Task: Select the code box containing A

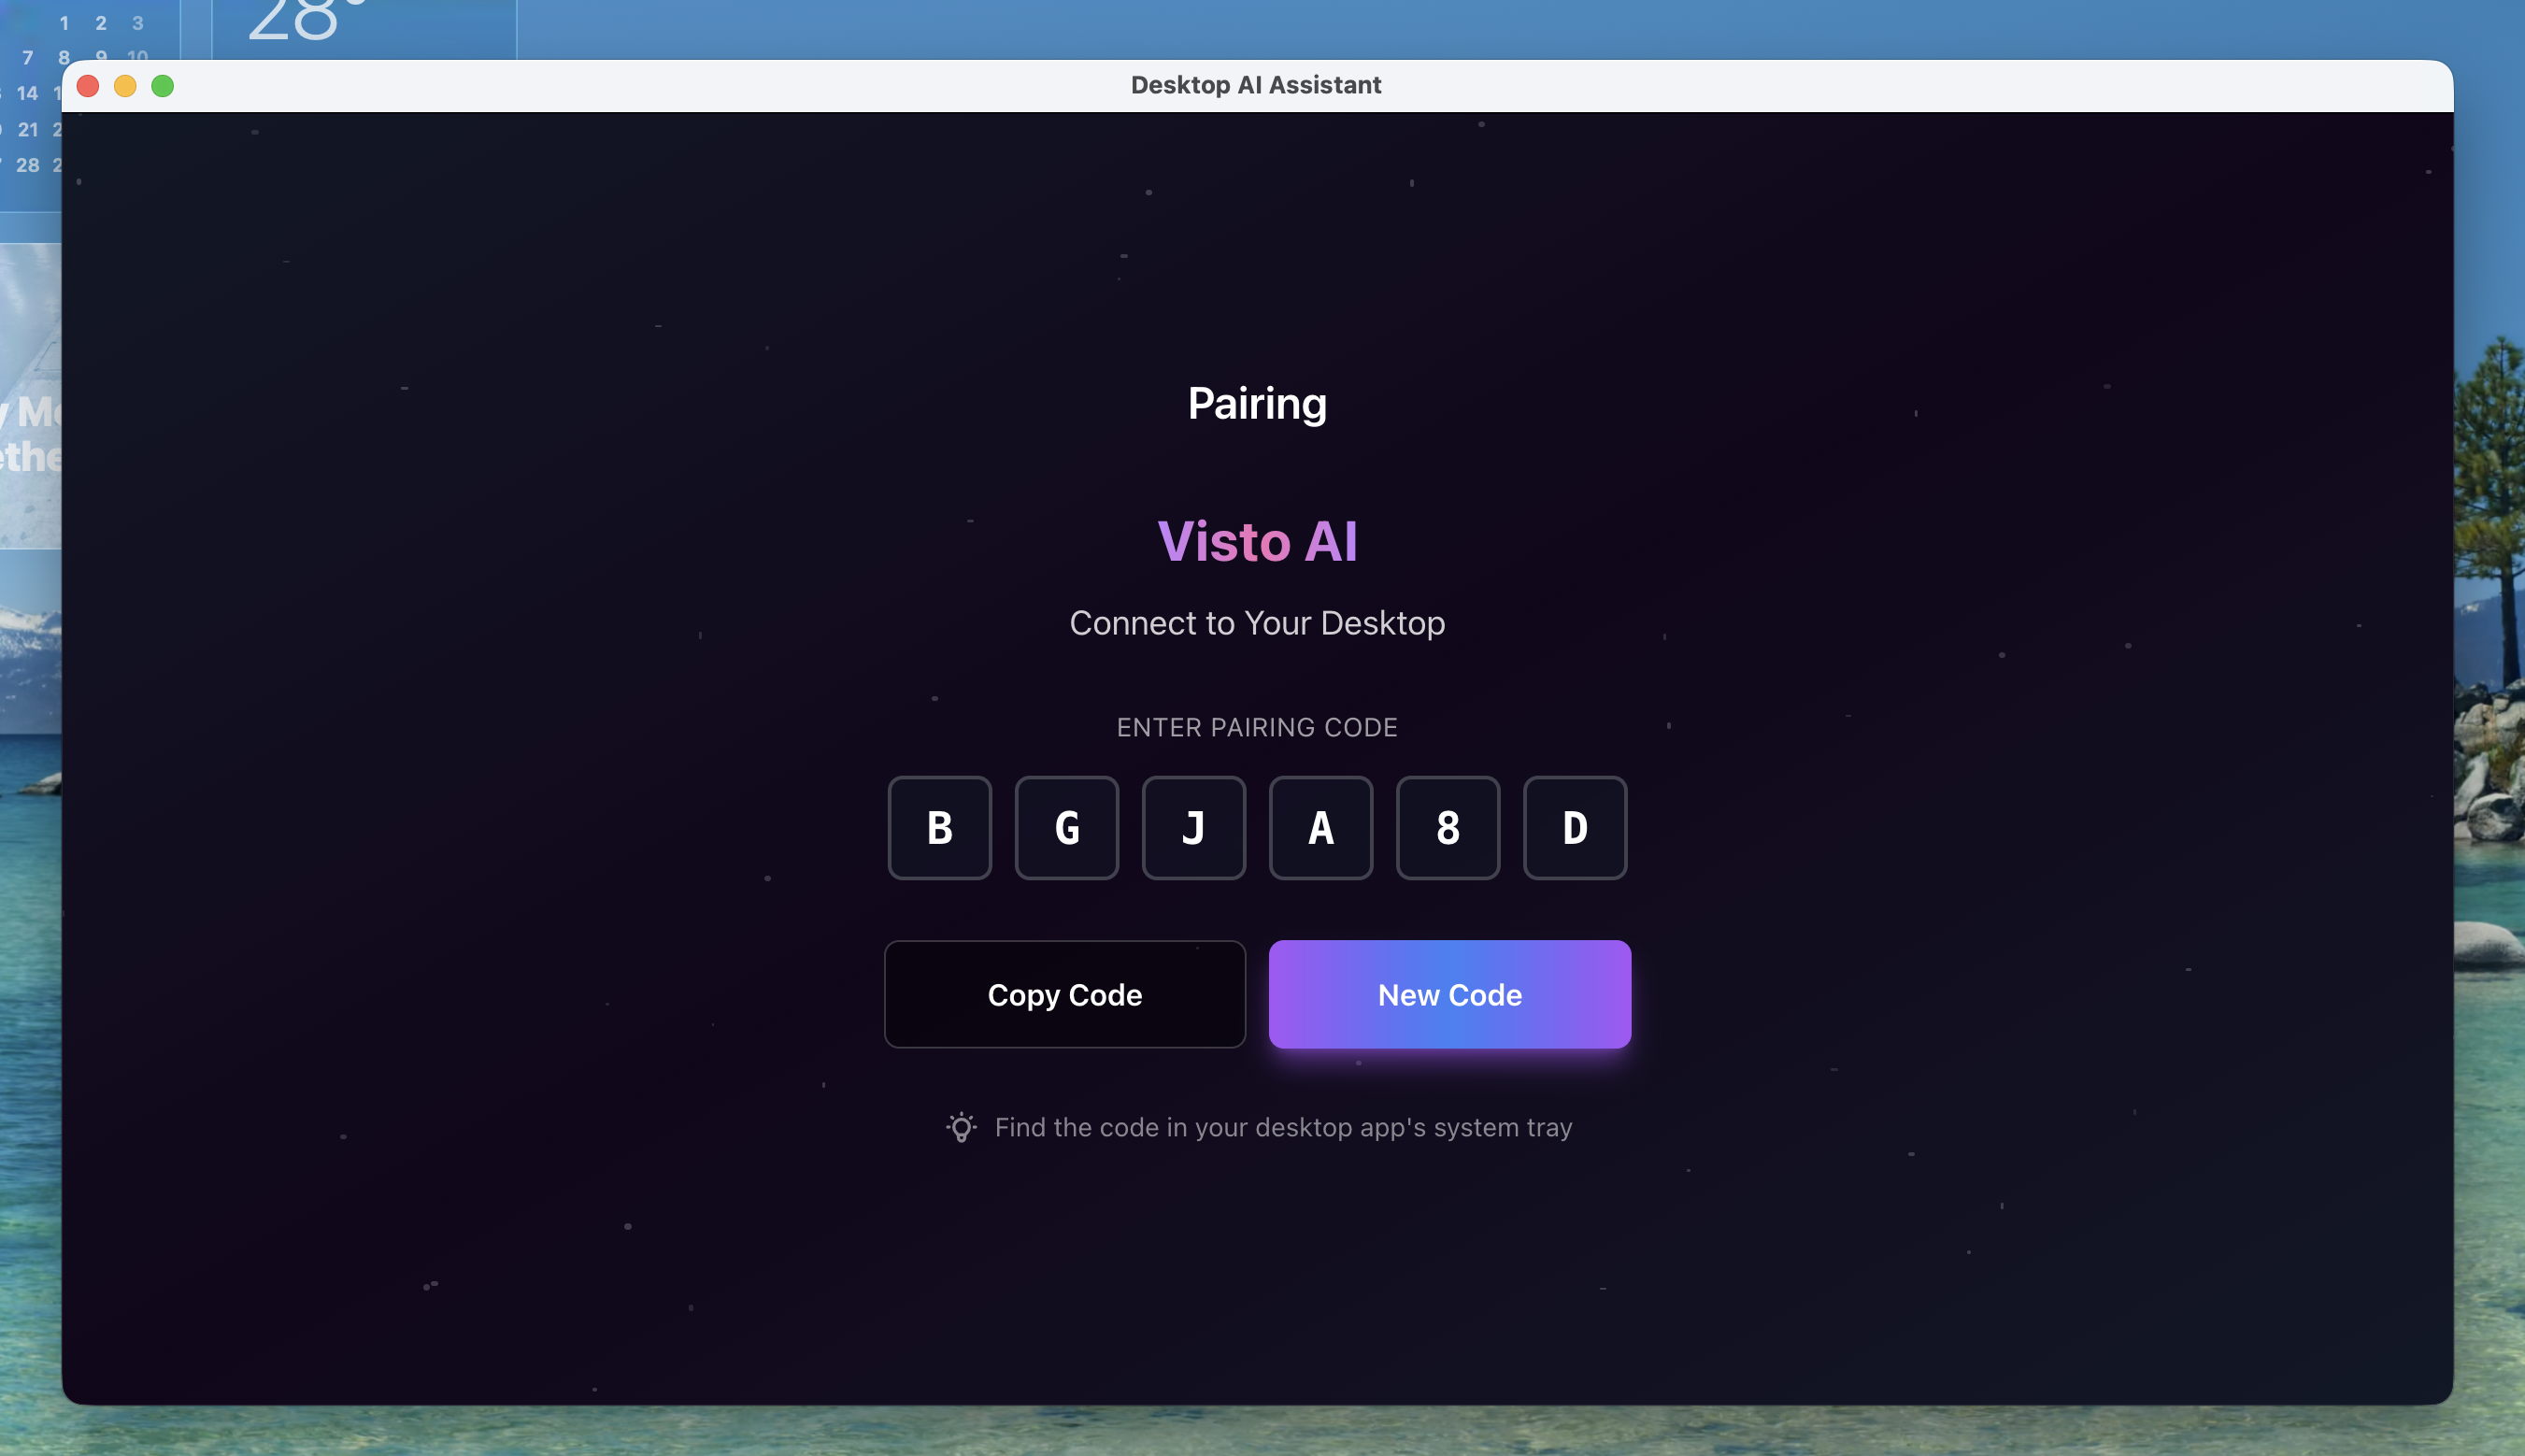Action: (1320, 828)
